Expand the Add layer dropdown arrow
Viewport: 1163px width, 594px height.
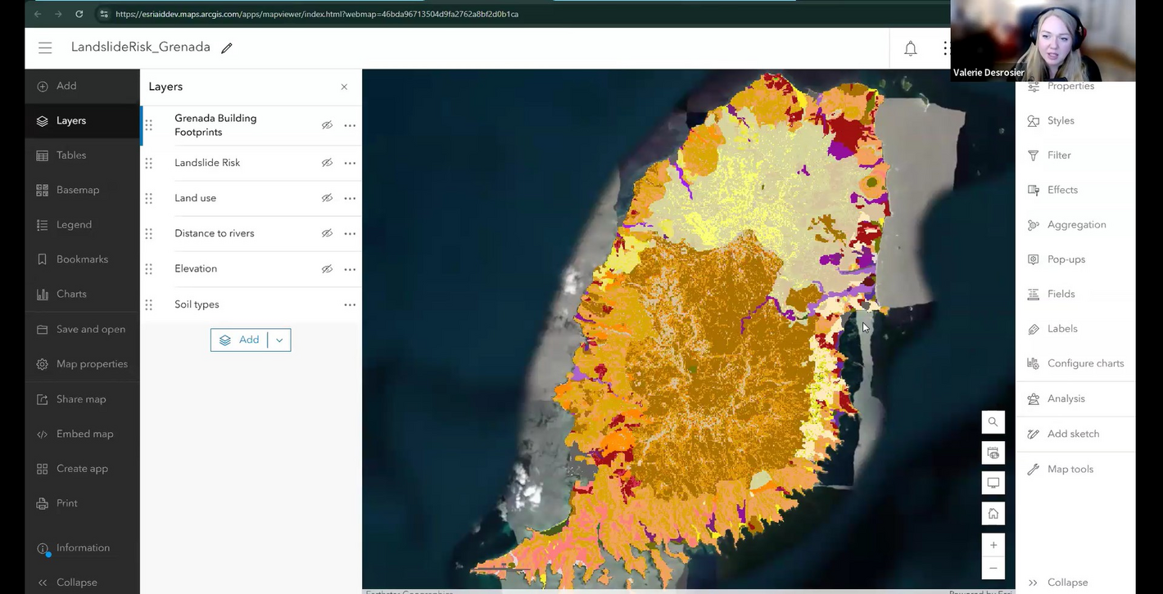pyautogui.click(x=278, y=340)
